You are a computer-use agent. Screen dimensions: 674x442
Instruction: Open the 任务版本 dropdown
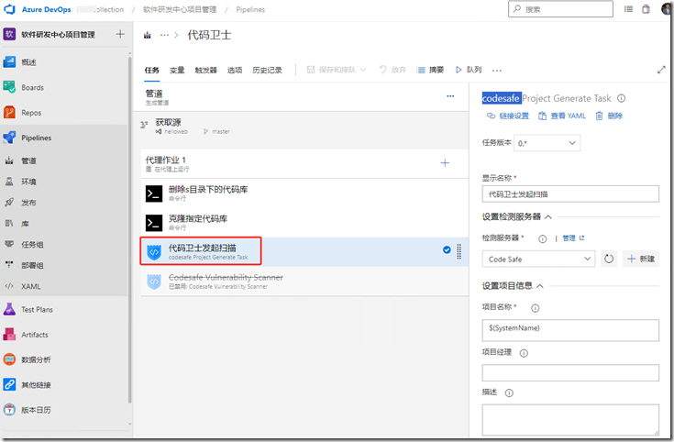[547, 143]
